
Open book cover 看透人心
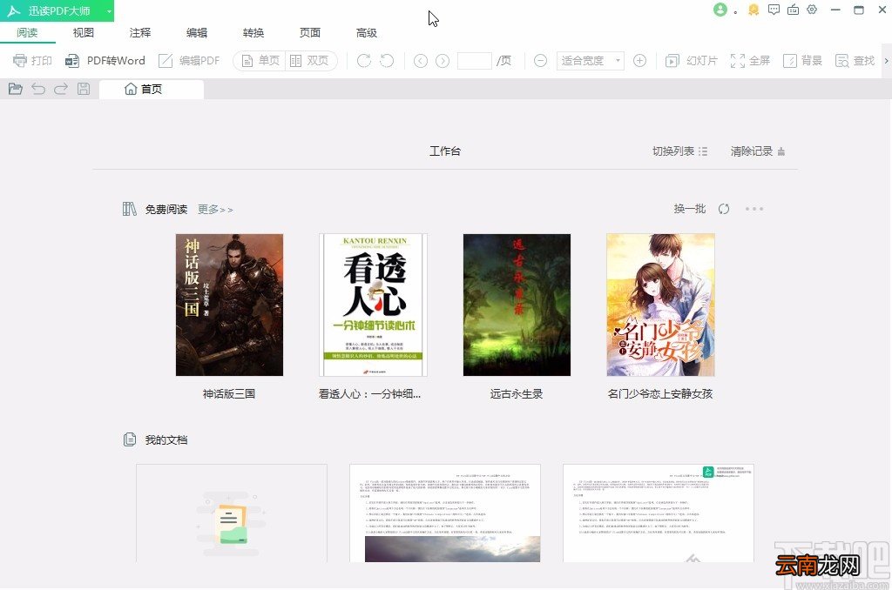click(373, 305)
